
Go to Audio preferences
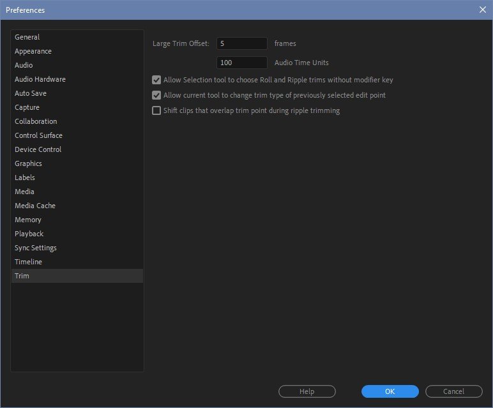[24, 65]
